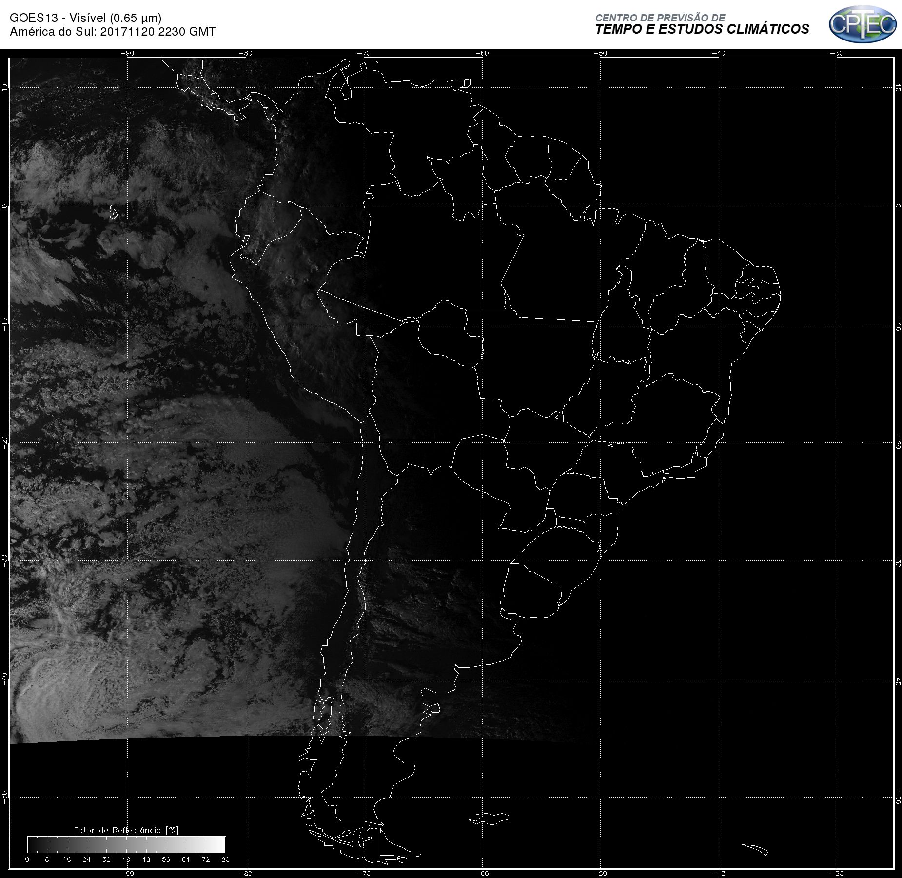
Task: Select 'América do Sul: 20171120 2230 GMT' text
Action: click(x=113, y=32)
